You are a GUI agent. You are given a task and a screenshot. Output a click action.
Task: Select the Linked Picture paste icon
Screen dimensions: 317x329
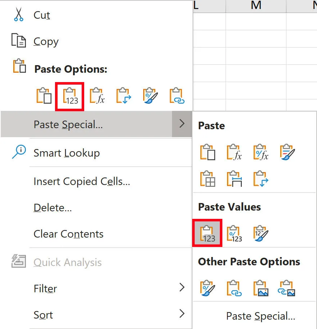pos(287,288)
